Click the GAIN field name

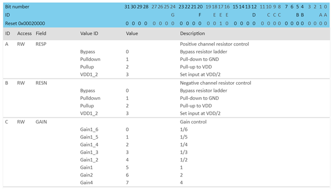coord(41,122)
